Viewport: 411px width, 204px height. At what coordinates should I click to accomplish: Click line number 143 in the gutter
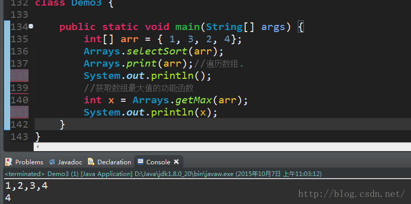pyautogui.click(x=20, y=136)
